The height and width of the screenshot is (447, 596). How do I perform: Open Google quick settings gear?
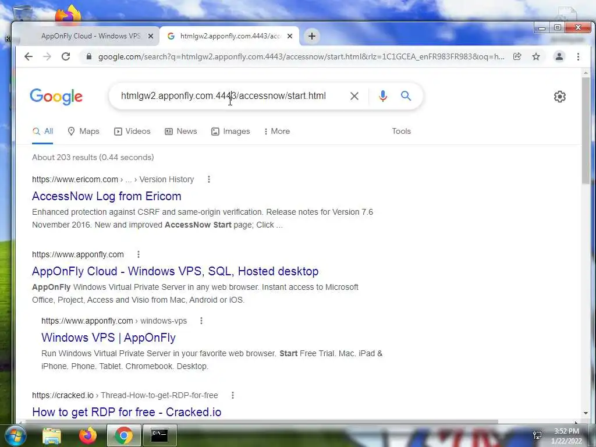click(x=559, y=97)
